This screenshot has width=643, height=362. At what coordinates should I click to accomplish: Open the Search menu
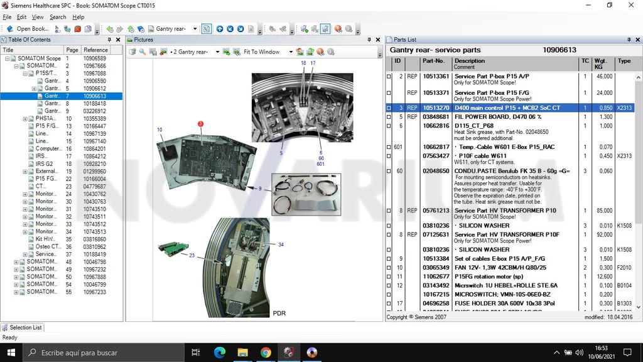click(58, 17)
